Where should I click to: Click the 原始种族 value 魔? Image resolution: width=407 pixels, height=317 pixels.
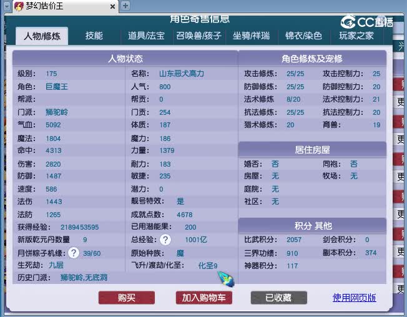[x=180, y=253]
